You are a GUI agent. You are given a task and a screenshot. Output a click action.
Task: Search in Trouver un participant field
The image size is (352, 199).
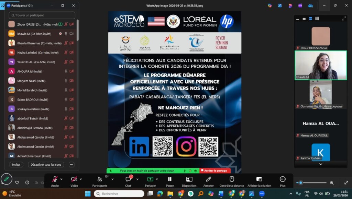[42, 15]
